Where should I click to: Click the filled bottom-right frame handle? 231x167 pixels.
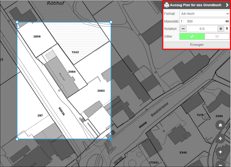[111, 139]
